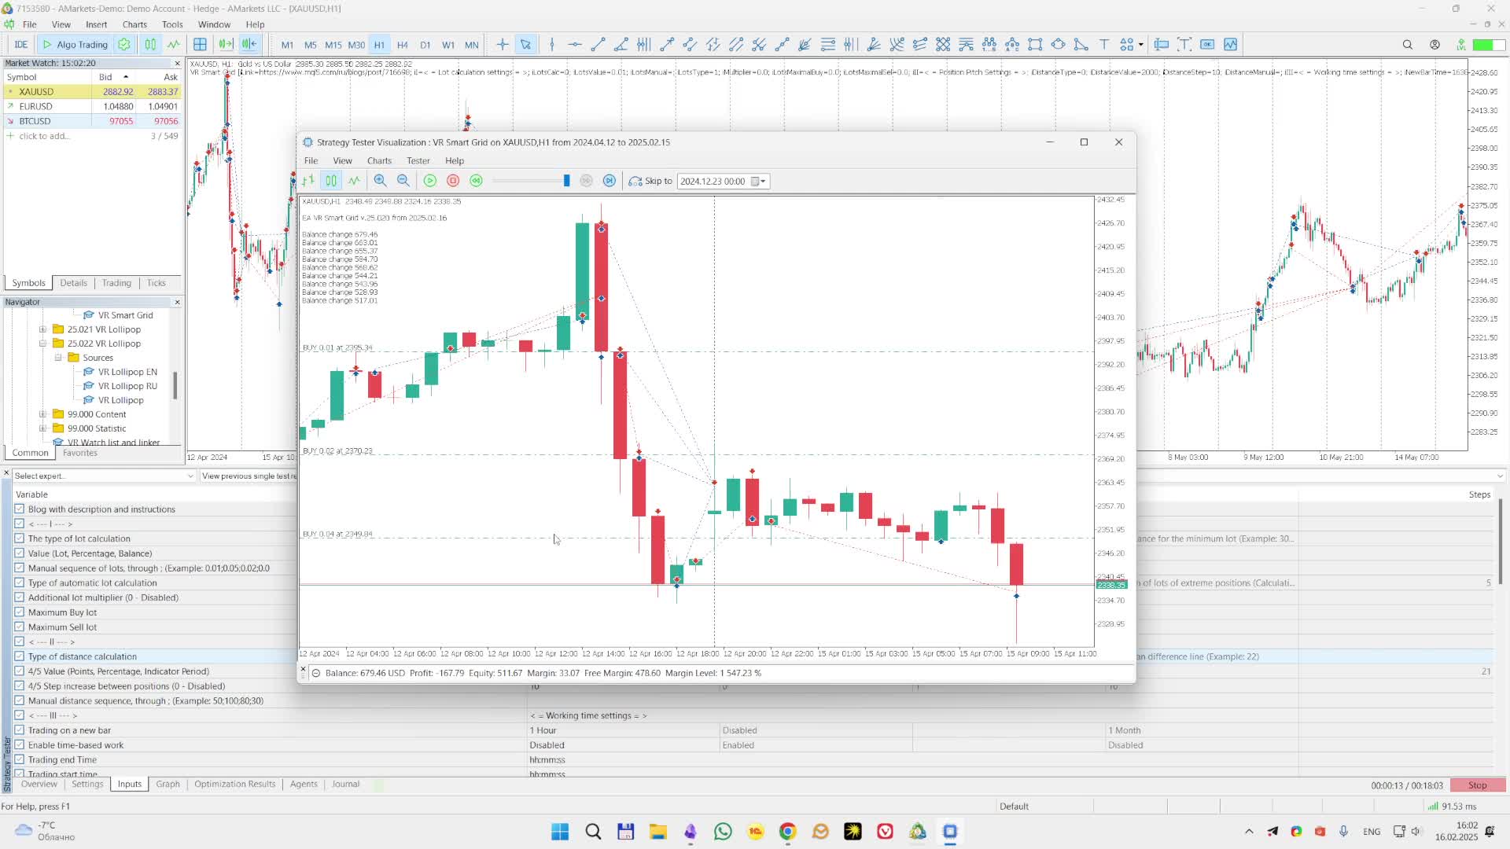Viewport: 1510px width, 849px height.
Task: Draw a horizontal line on the chart
Action: point(575,45)
